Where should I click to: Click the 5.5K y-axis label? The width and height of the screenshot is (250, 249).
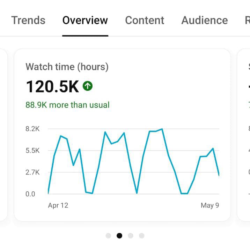click(32, 151)
